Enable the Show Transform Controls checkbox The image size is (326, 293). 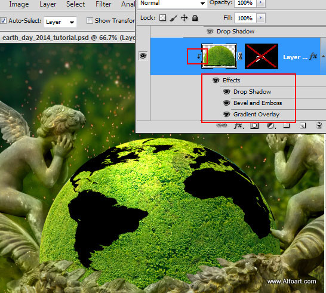[x=90, y=20]
